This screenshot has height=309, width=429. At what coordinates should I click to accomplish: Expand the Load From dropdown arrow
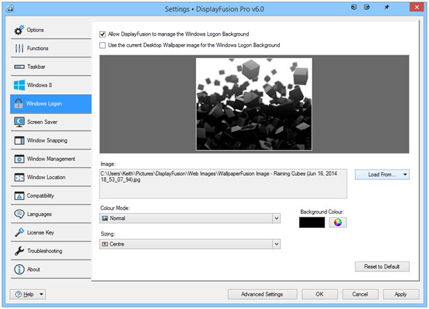point(405,175)
